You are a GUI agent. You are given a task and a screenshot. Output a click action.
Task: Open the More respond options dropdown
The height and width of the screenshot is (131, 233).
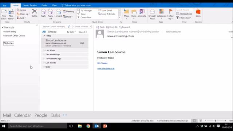point(68,17)
